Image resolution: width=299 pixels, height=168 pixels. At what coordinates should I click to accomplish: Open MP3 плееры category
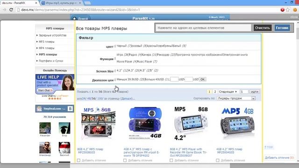[x=47, y=42]
